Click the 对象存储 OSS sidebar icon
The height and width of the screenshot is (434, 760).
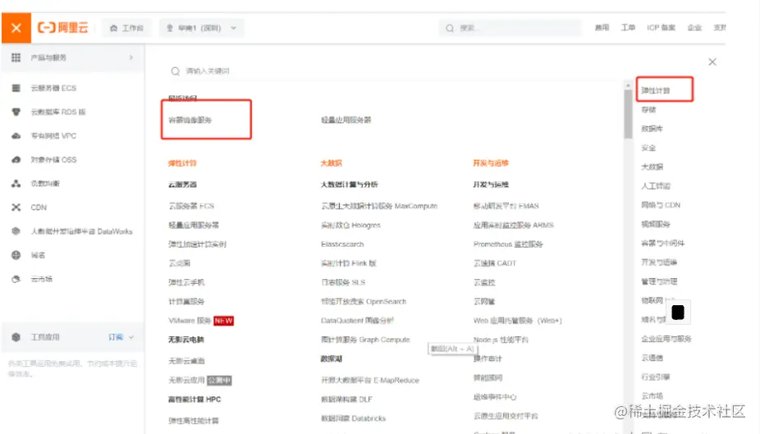16,160
